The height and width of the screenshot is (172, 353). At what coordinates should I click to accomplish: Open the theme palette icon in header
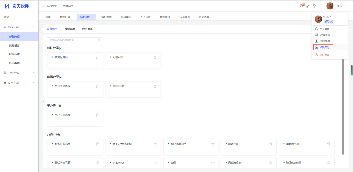(x=314, y=6)
